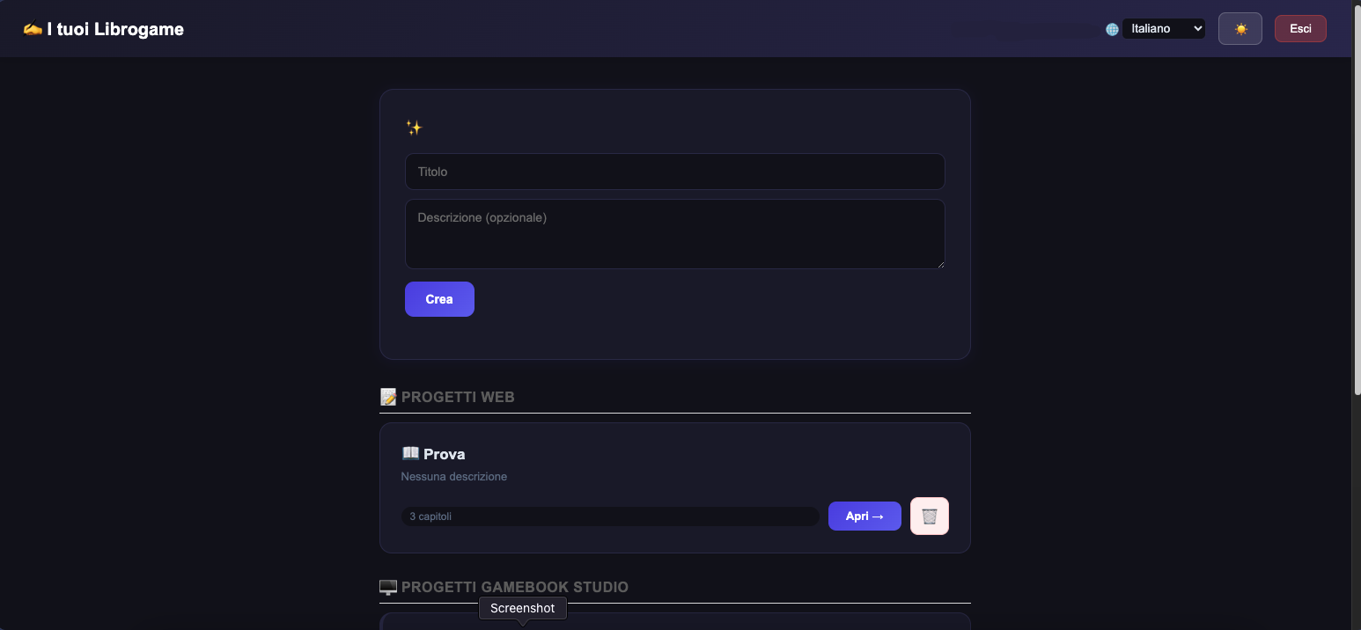1361x630 pixels.
Task: Click the 3 capitoli badge
Action: tap(431, 516)
